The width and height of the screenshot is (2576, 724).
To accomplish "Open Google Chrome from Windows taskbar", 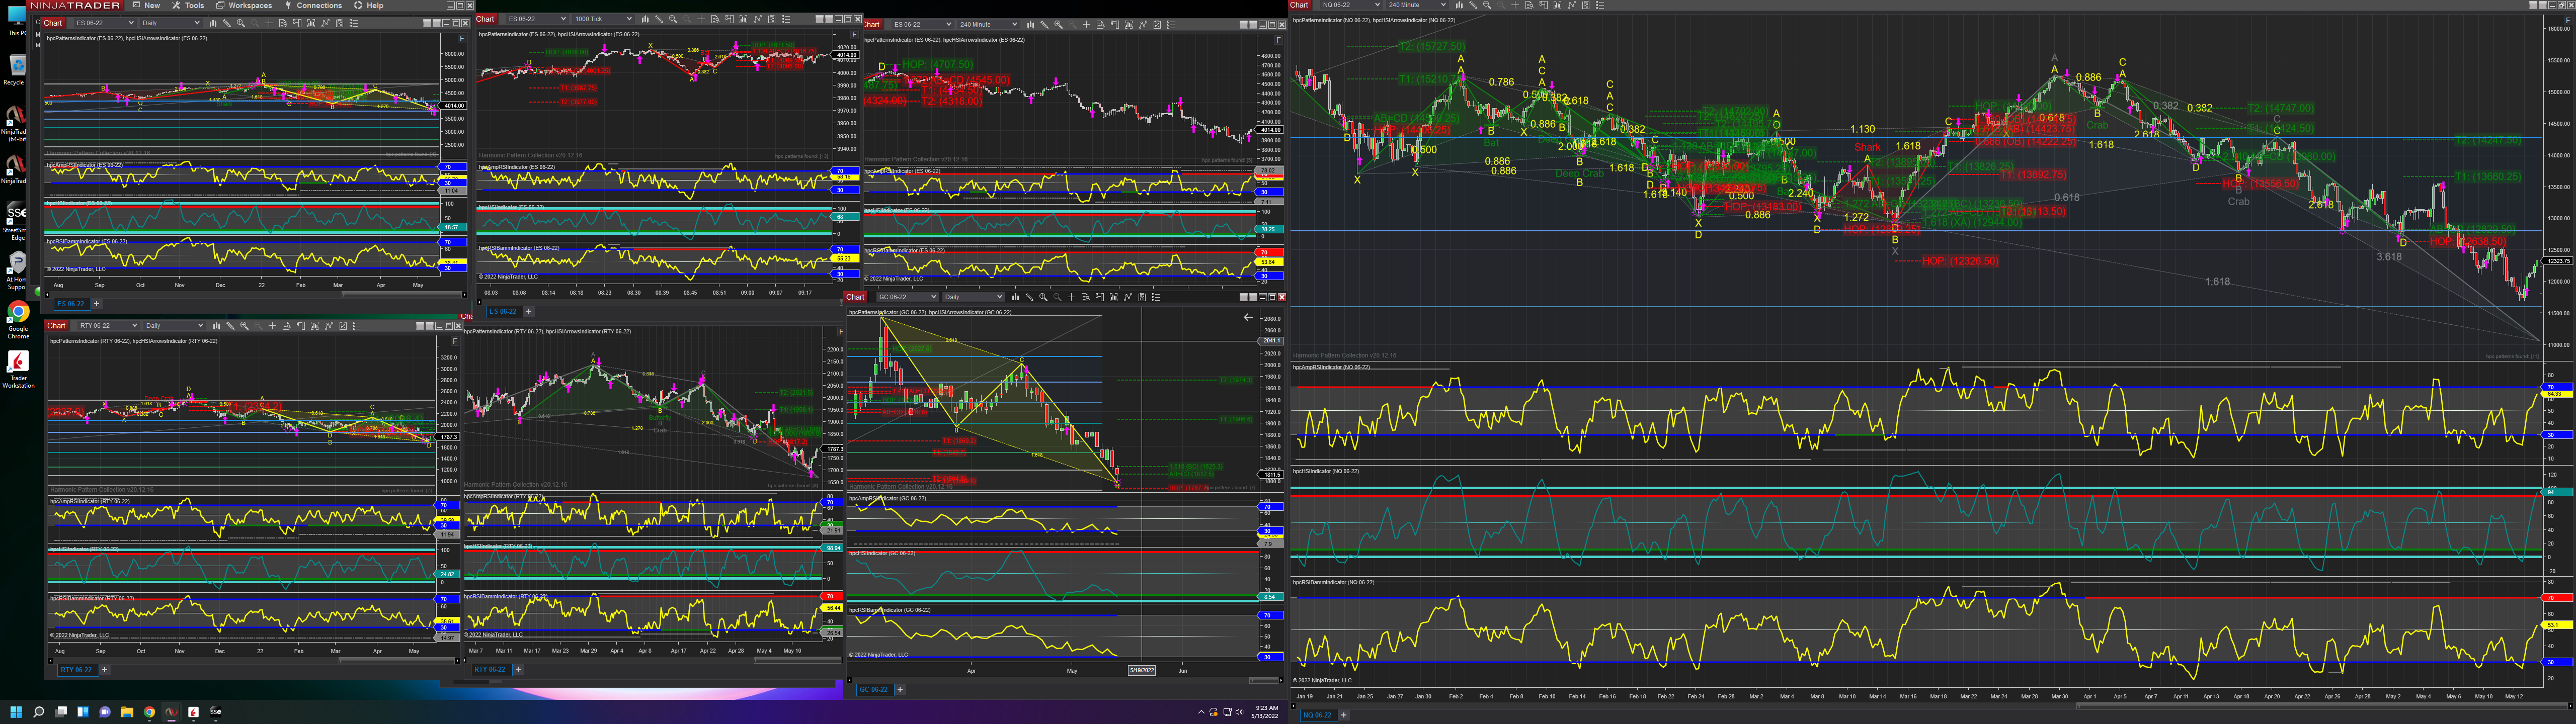I will pos(149,712).
